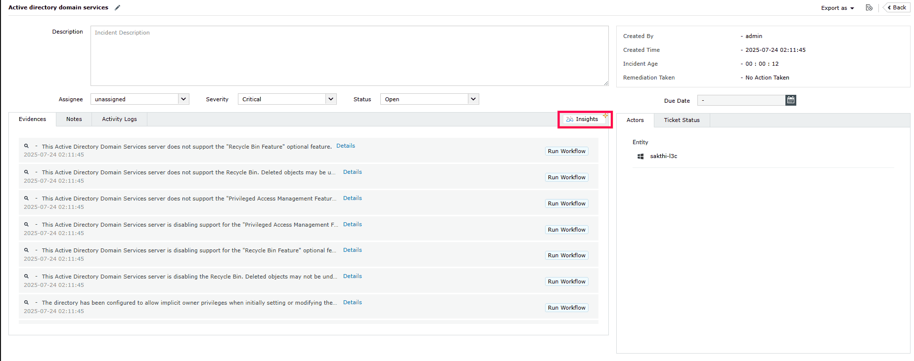Run Workflow for "disabling the Recycle Bin" evidence

coord(567,281)
